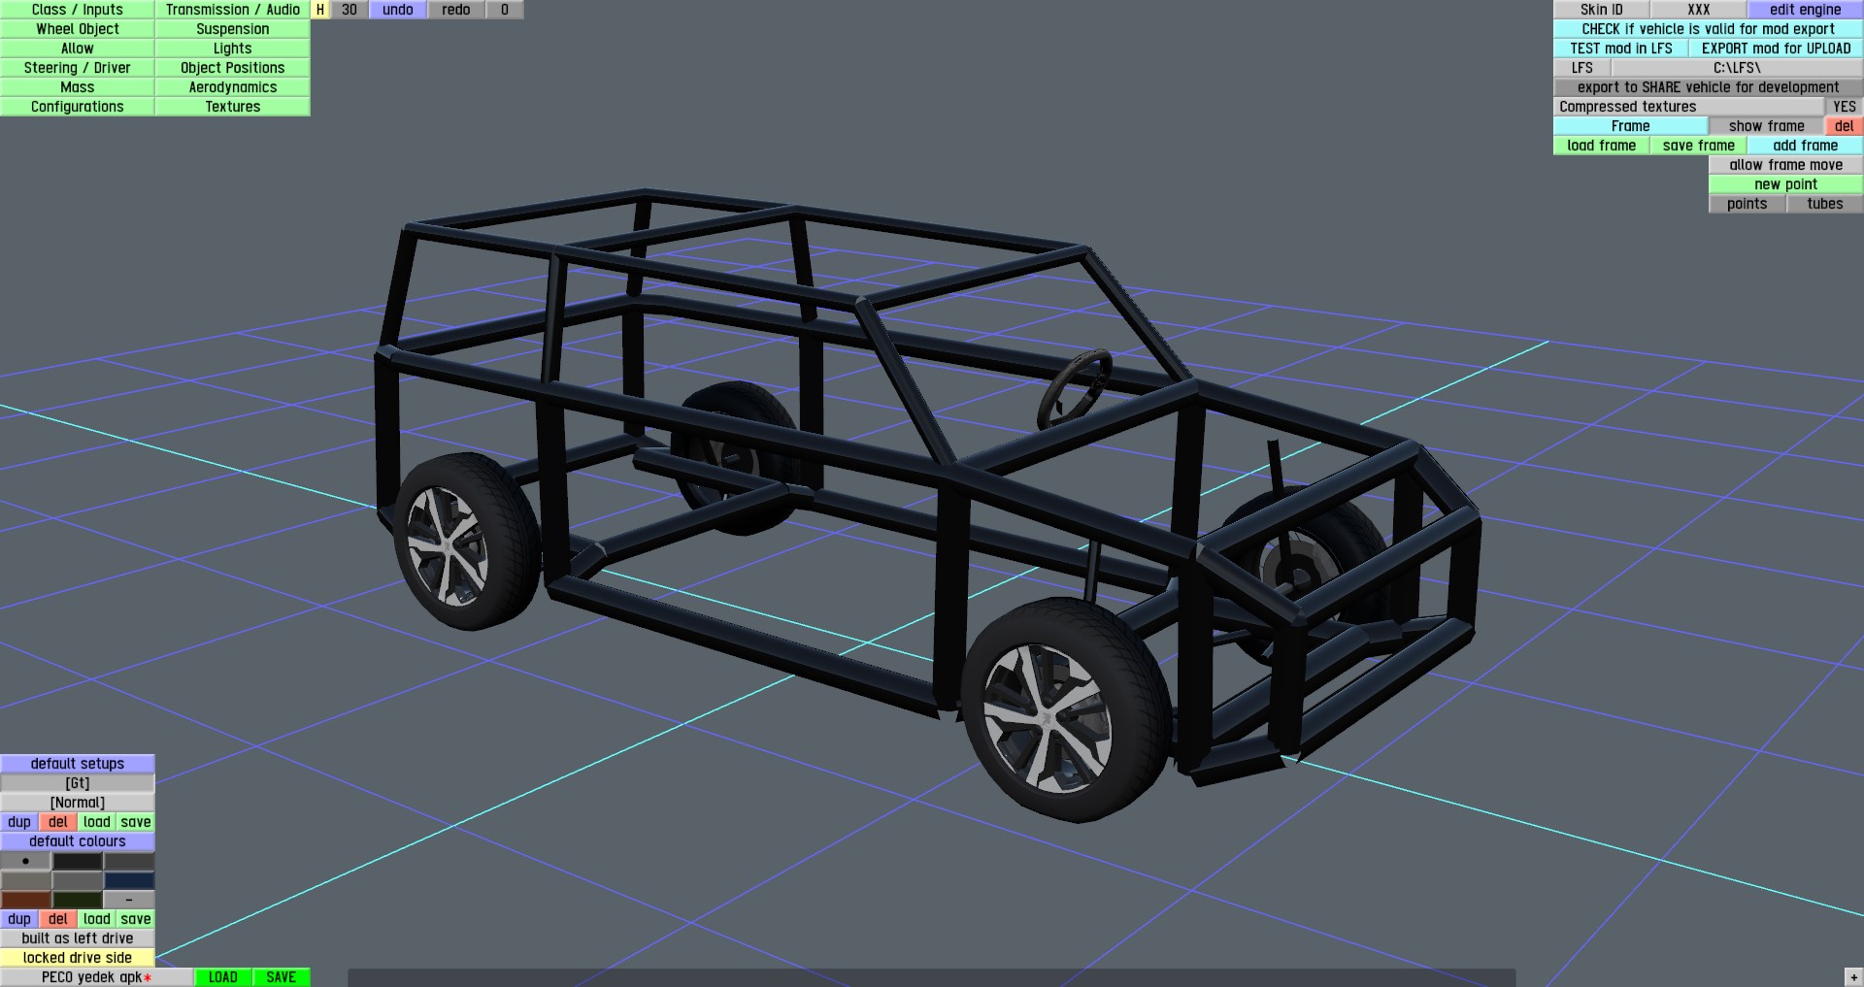The width and height of the screenshot is (1864, 987).
Task: Save the default setup
Action: (x=136, y=822)
